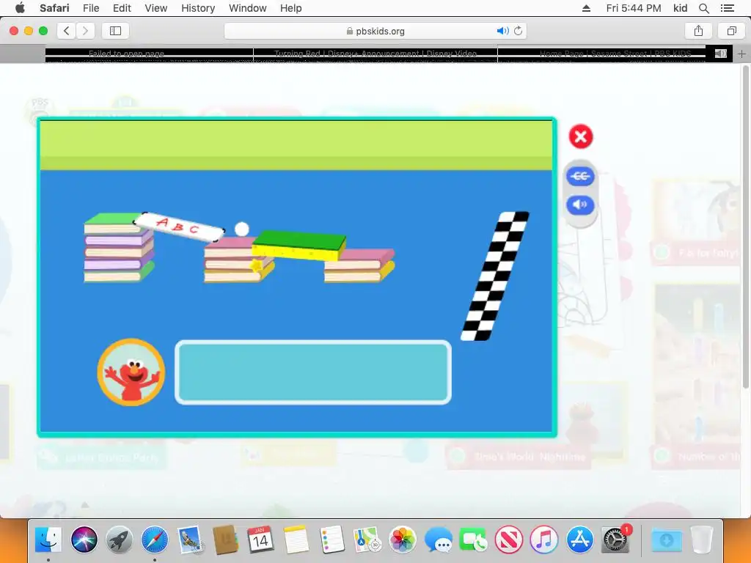The height and width of the screenshot is (563, 751).
Task: Launch Siri from the Dock
Action: coord(84,540)
